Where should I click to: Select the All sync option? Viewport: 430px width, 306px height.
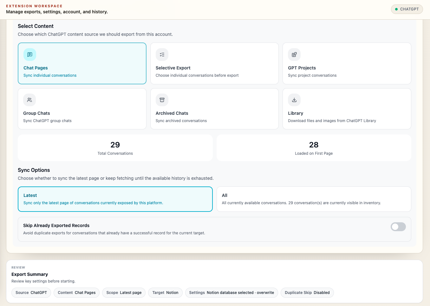point(314,199)
